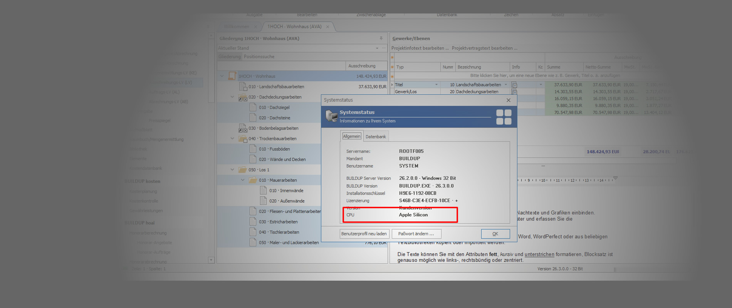Switch to the Willkommen document tab
This screenshot has width=732, height=308.
[237, 27]
